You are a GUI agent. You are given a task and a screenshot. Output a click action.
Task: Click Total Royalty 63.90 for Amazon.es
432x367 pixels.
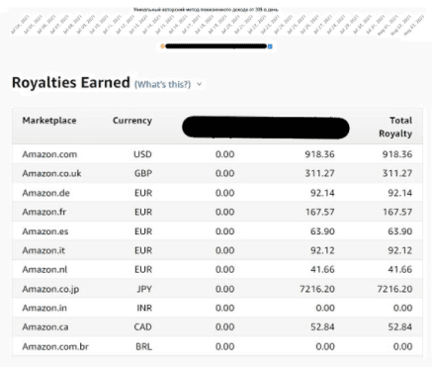[x=400, y=231]
